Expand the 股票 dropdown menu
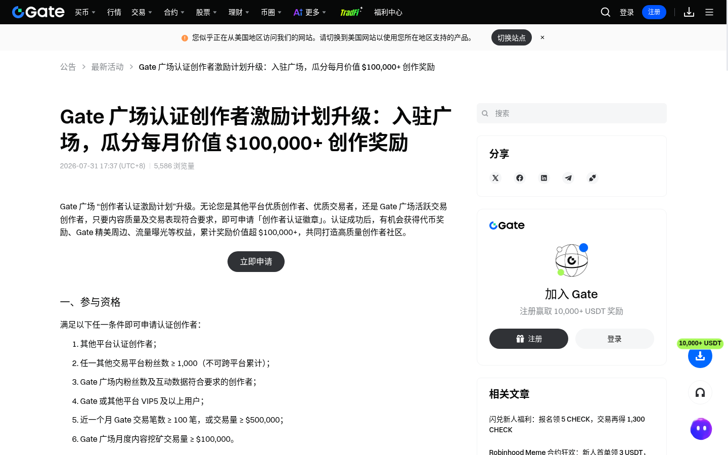 206,12
